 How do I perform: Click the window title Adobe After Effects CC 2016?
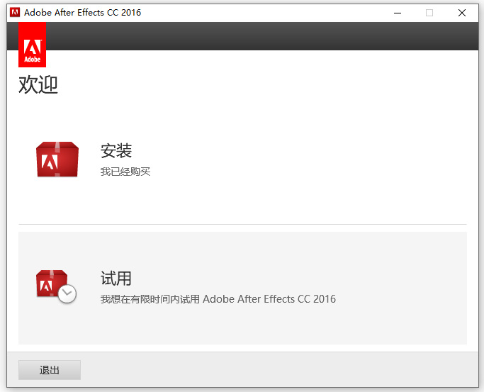tap(82, 13)
